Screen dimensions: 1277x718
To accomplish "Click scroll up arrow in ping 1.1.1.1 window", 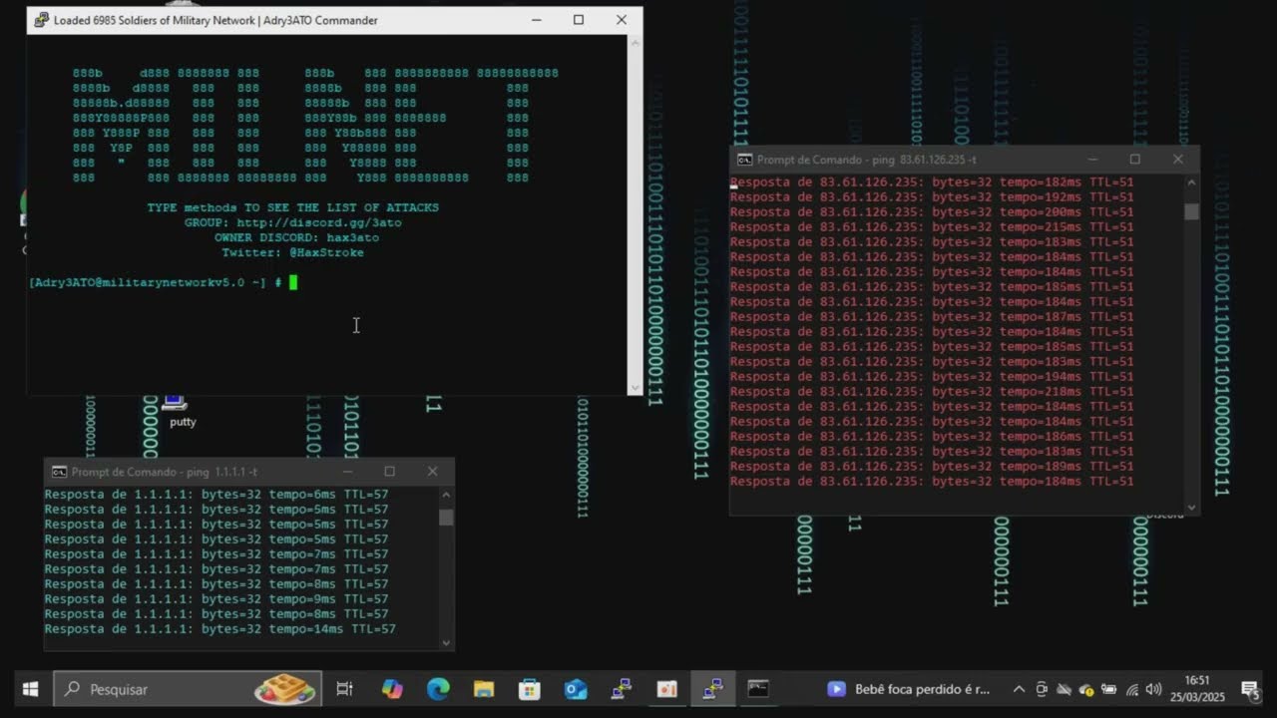I will (446, 495).
